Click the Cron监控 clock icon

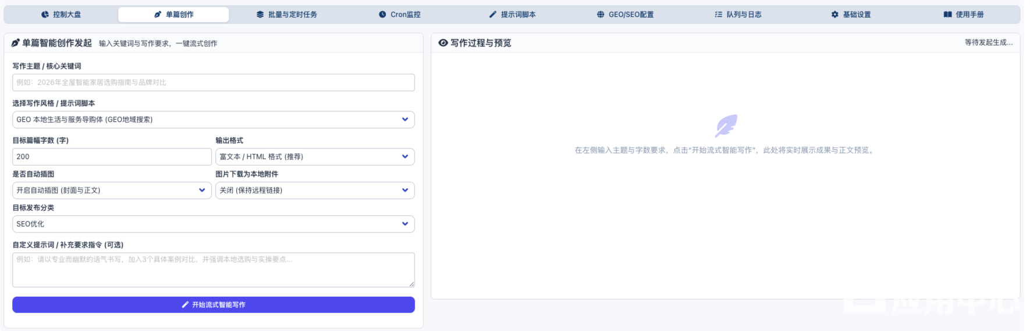tap(382, 15)
